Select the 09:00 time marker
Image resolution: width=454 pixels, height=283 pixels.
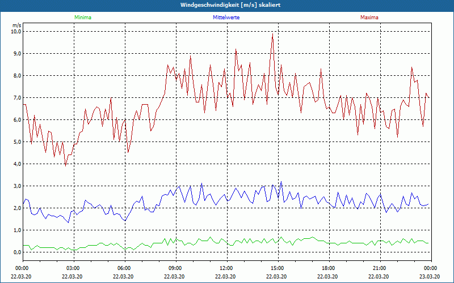point(175,268)
